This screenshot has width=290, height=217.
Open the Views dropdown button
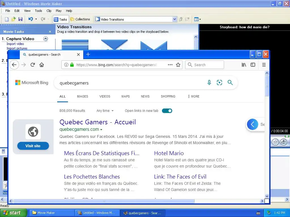click(x=197, y=19)
